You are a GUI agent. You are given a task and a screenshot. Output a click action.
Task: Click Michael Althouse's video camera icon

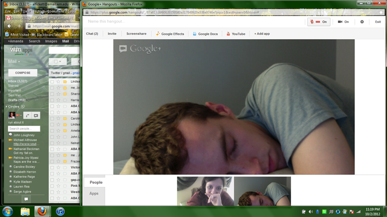tap(10, 140)
